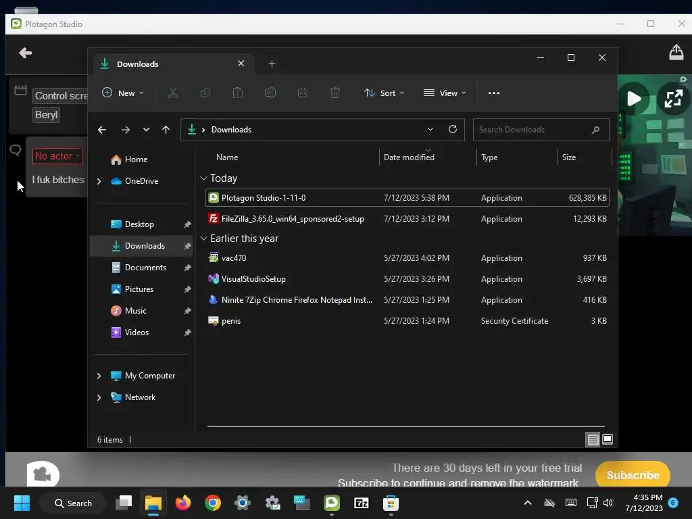
Task: Click the Plotagon export share icon
Action: click(676, 52)
